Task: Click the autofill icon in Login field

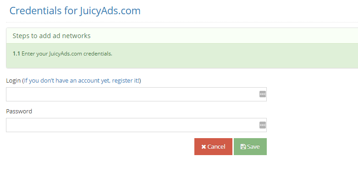Action: (263, 94)
